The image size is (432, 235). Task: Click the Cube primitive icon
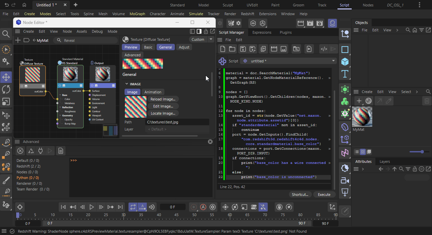click(345, 62)
